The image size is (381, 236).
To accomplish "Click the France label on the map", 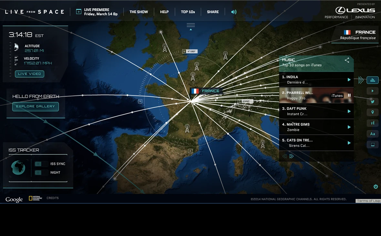I will tap(206, 91).
